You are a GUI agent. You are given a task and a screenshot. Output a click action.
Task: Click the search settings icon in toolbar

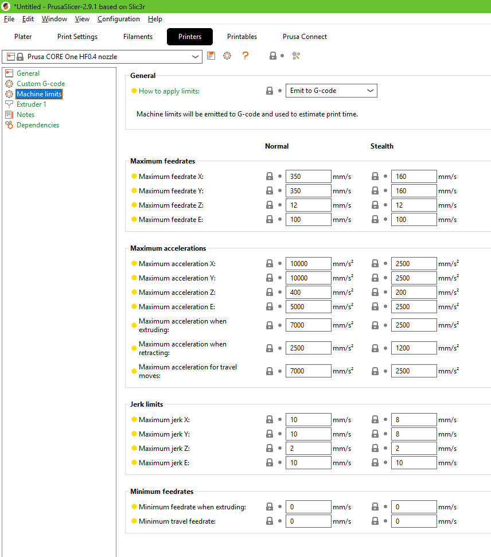pos(296,56)
